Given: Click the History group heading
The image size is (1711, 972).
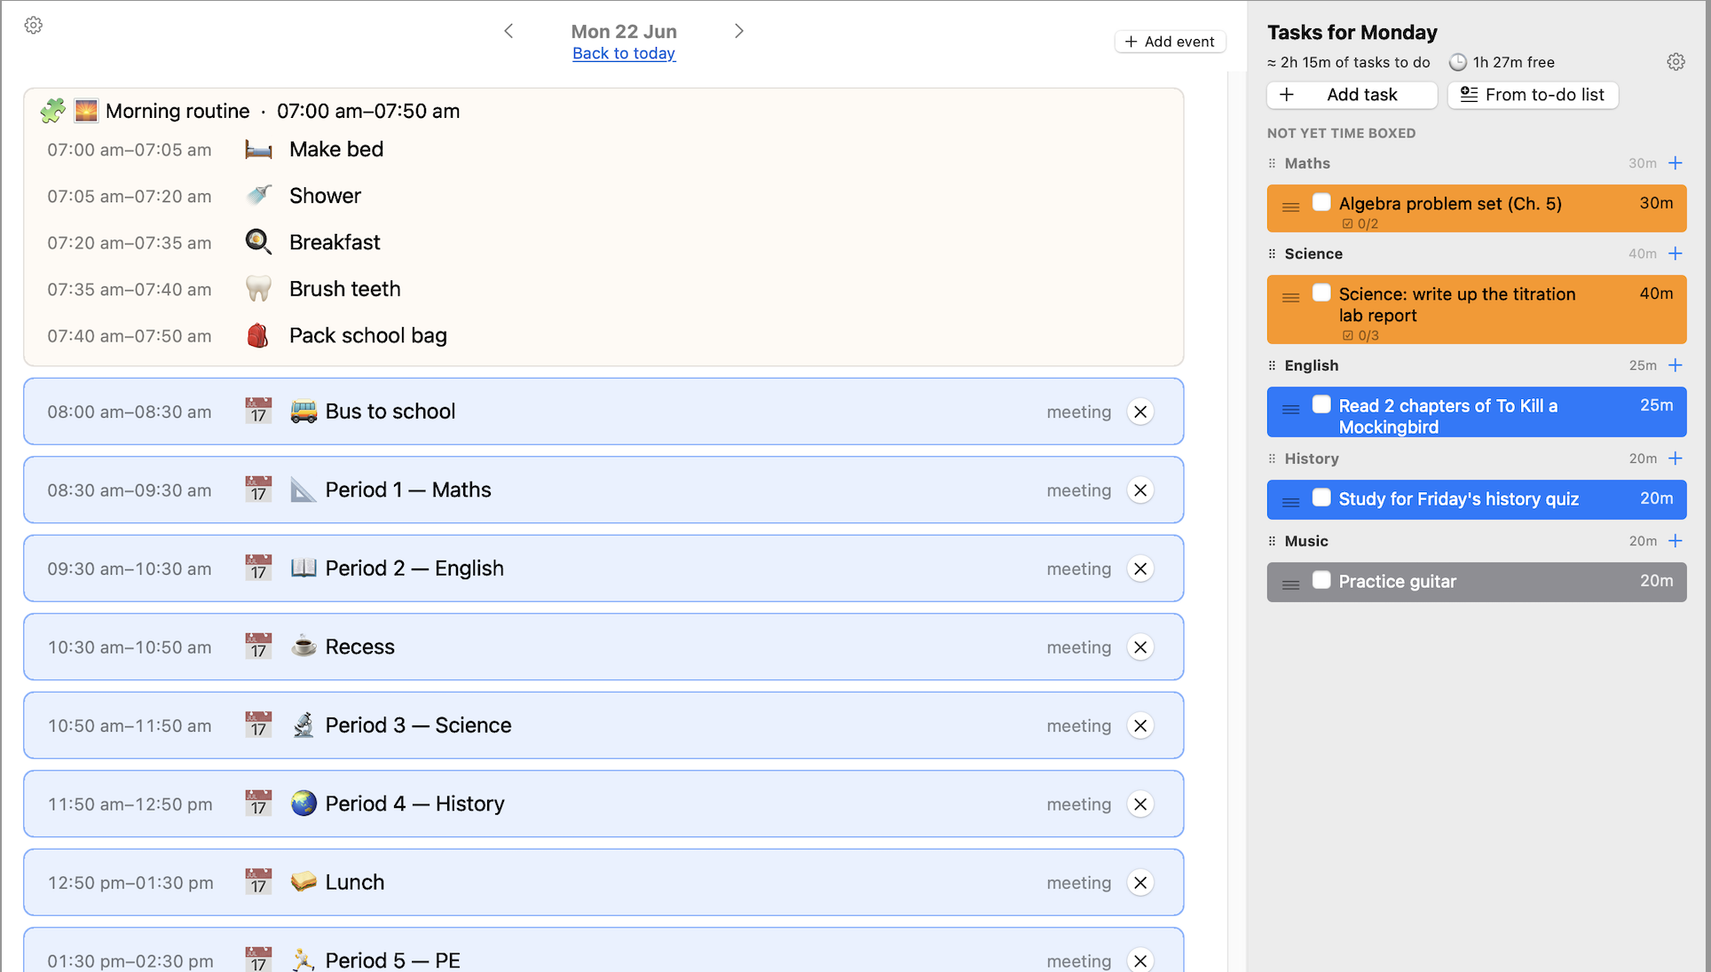Looking at the screenshot, I should click(x=1312, y=459).
